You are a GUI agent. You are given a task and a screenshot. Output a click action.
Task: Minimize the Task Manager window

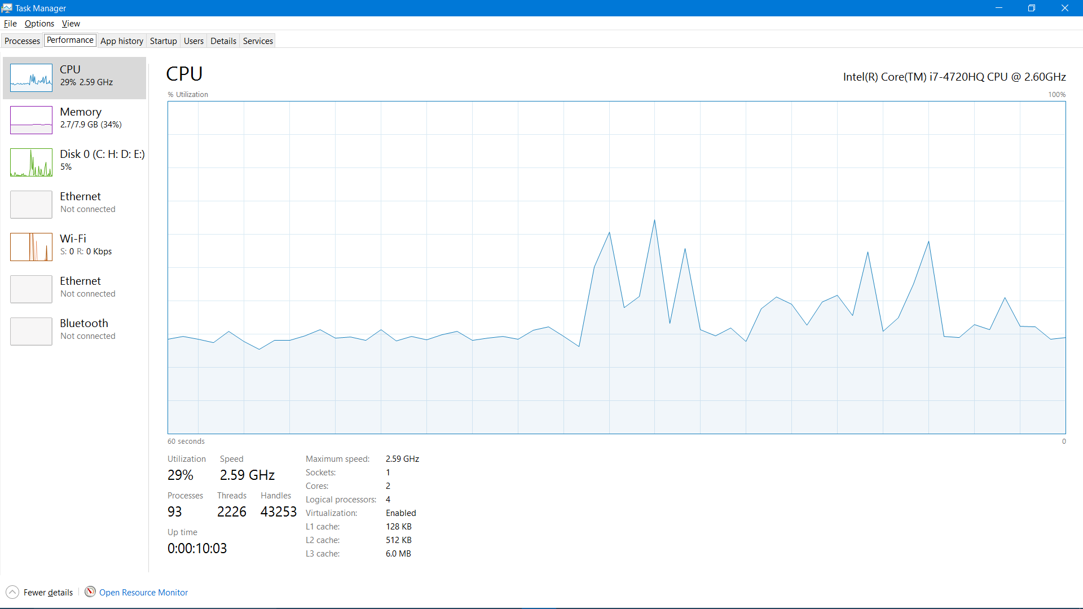[x=999, y=8]
